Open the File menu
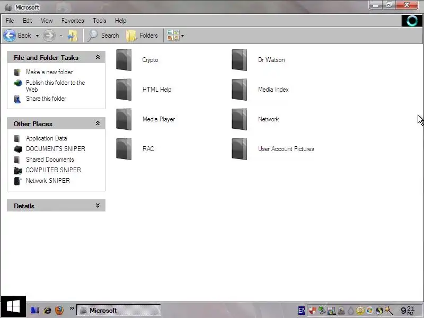The width and height of the screenshot is (424, 318). (10, 21)
